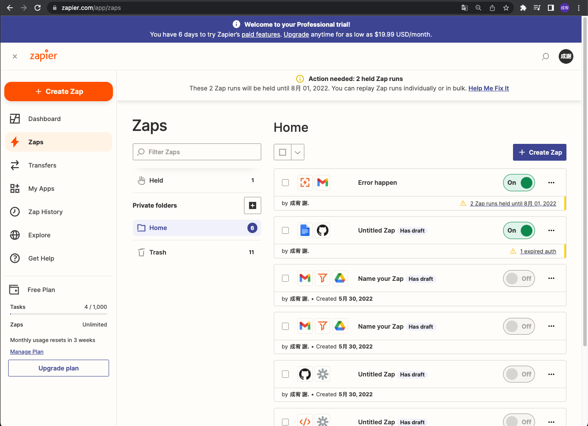
Task: Click the orange Create Zap button
Action: [x=59, y=91]
